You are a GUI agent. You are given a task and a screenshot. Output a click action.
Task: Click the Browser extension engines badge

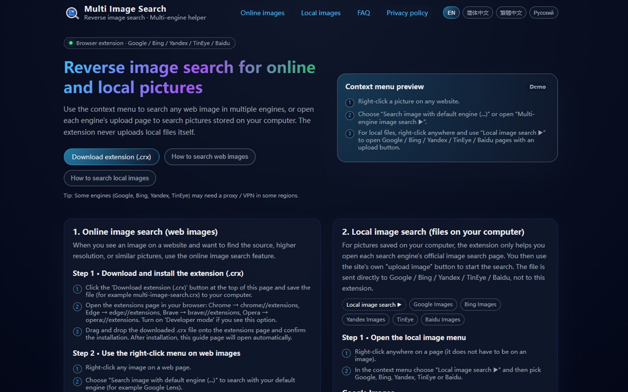coord(150,43)
